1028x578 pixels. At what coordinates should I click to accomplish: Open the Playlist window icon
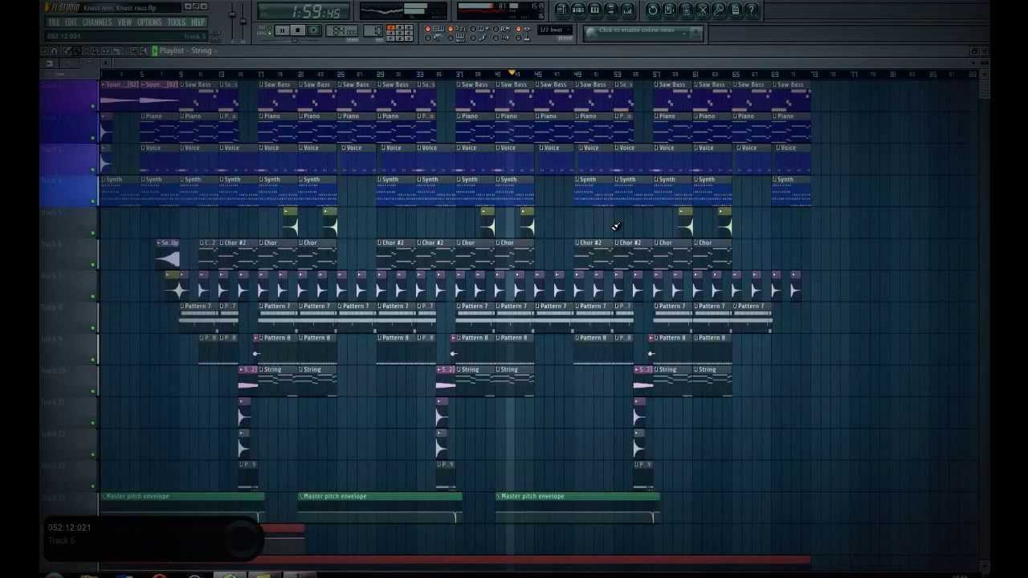tap(562, 10)
